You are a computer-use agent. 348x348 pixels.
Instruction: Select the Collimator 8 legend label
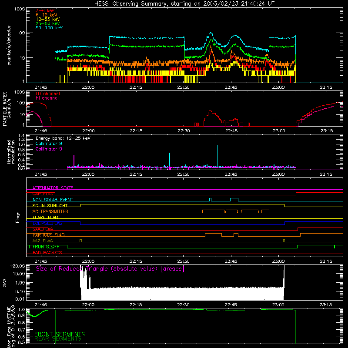[x=49, y=144]
